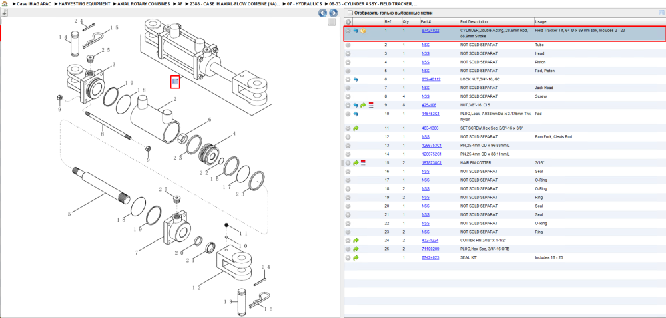Click the blue arrow icon in row Ref 1
Viewport: 666px width, 318px height.
[356, 31]
